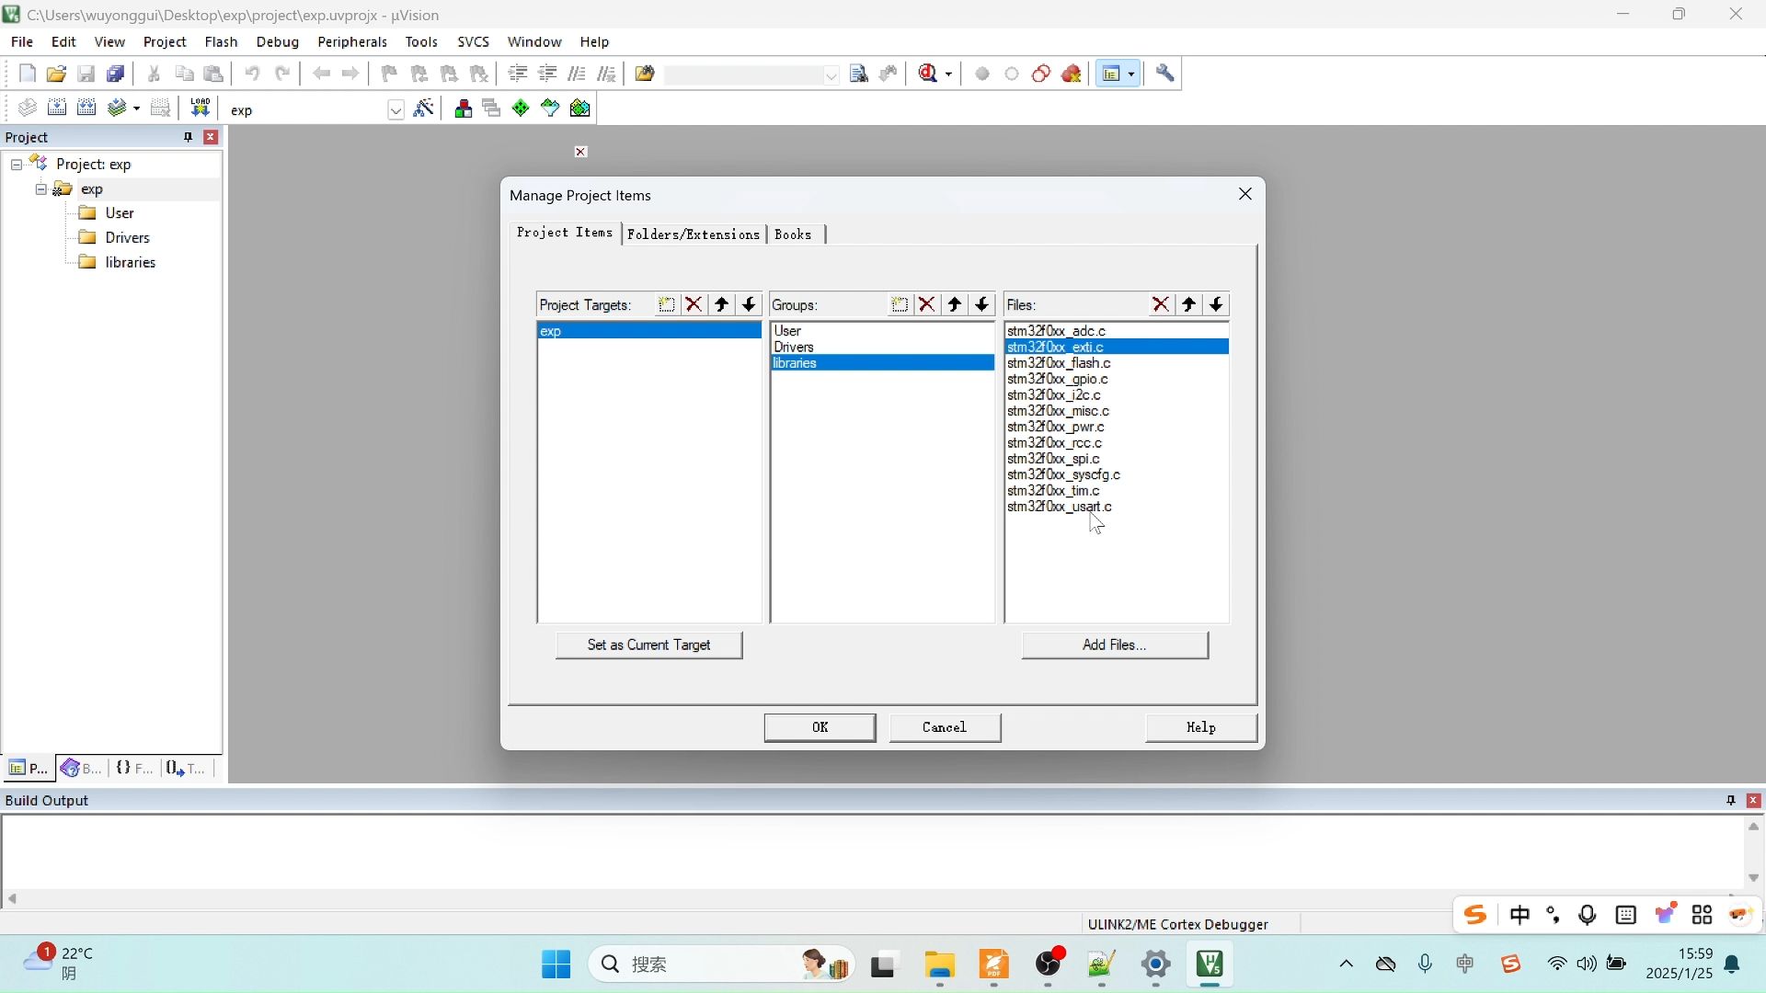This screenshot has height=993, width=1766.
Task: Open the Configuration wrench icon
Action: 1165,74
